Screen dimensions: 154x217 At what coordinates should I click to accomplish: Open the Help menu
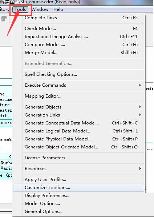click(x=58, y=9)
